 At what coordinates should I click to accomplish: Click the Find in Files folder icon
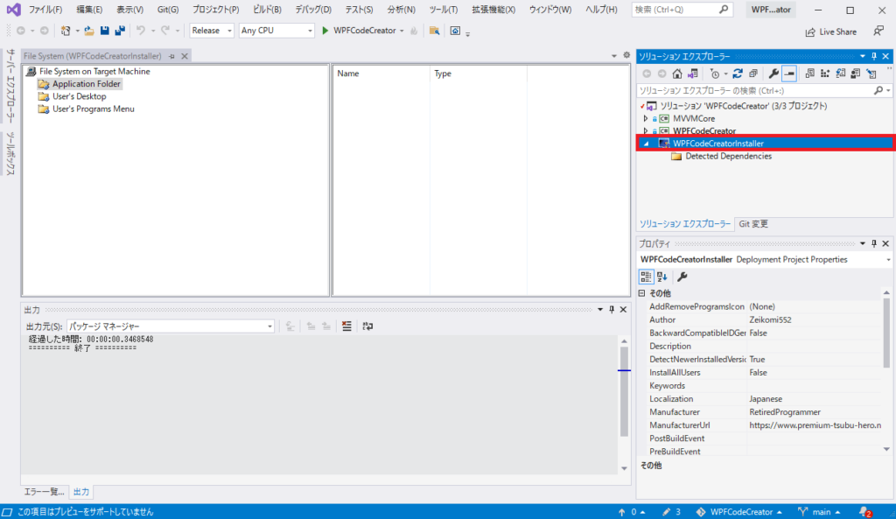[x=434, y=31]
